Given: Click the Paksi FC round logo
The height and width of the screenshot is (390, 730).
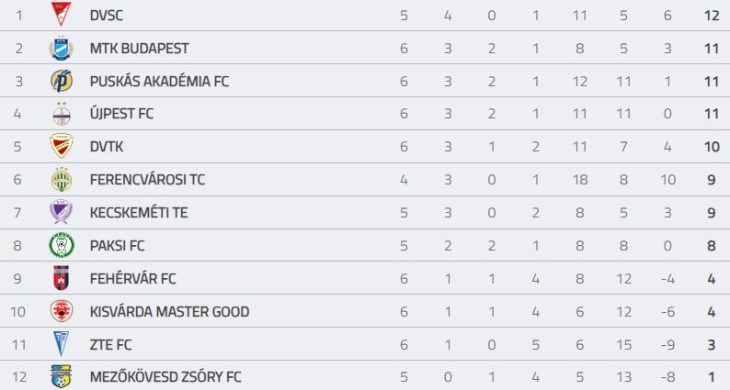Looking at the screenshot, I should 61,245.
